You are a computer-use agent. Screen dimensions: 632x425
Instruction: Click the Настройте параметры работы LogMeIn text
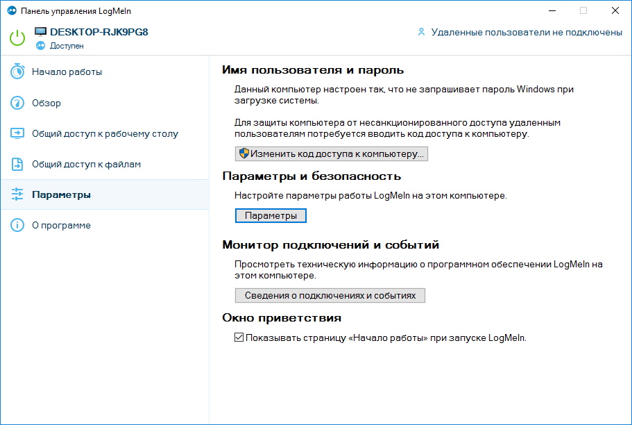coord(370,196)
